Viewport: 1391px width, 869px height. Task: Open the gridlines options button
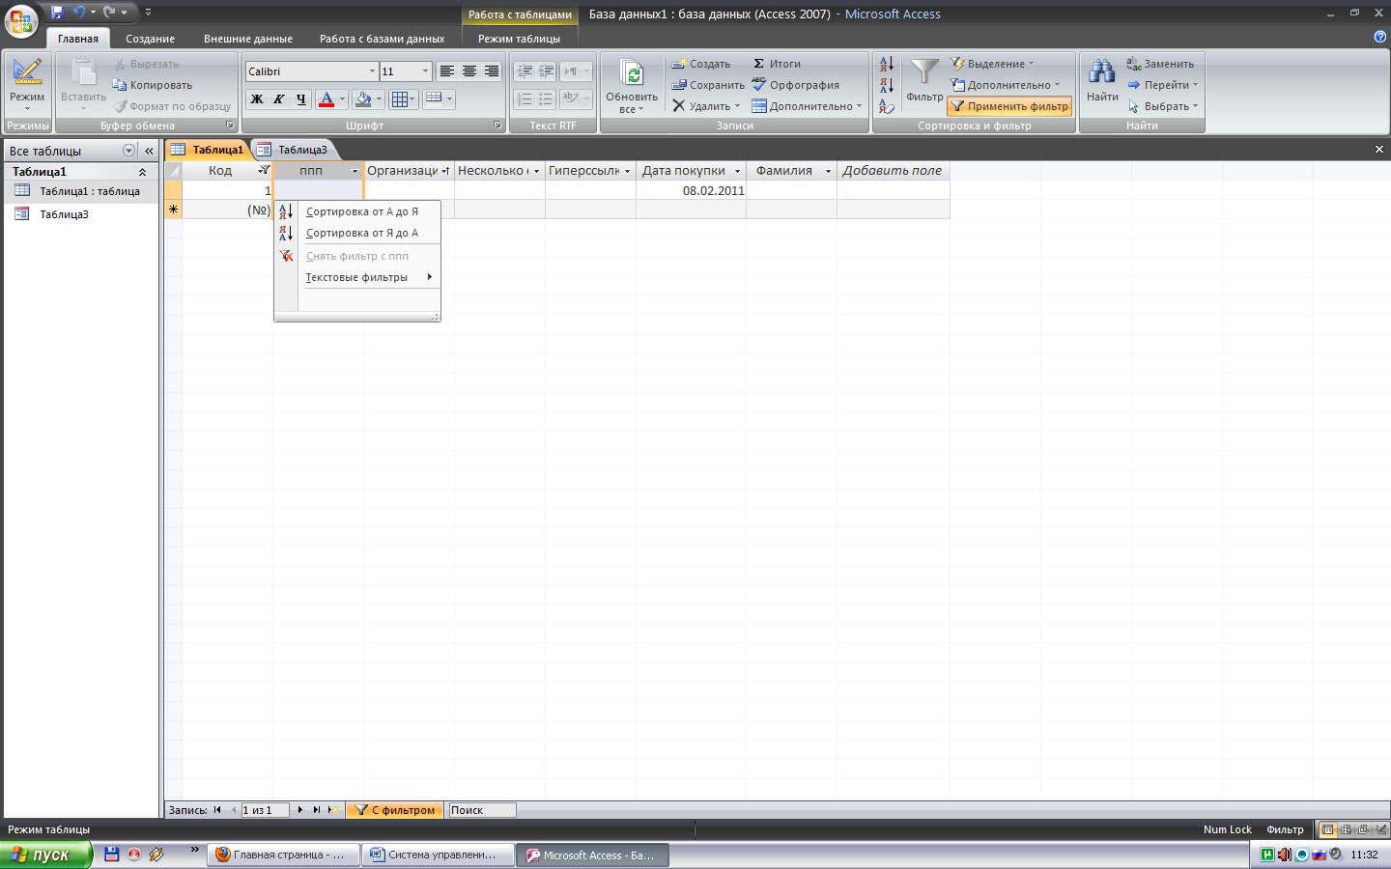pyautogui.click(x=403, y=98)
